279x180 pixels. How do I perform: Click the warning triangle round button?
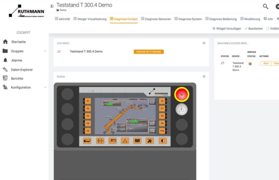point(181,109)
